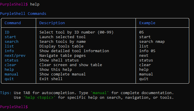194x111 pixels.
Task: Select "start" in the Command column
Action: coord(10,37)
